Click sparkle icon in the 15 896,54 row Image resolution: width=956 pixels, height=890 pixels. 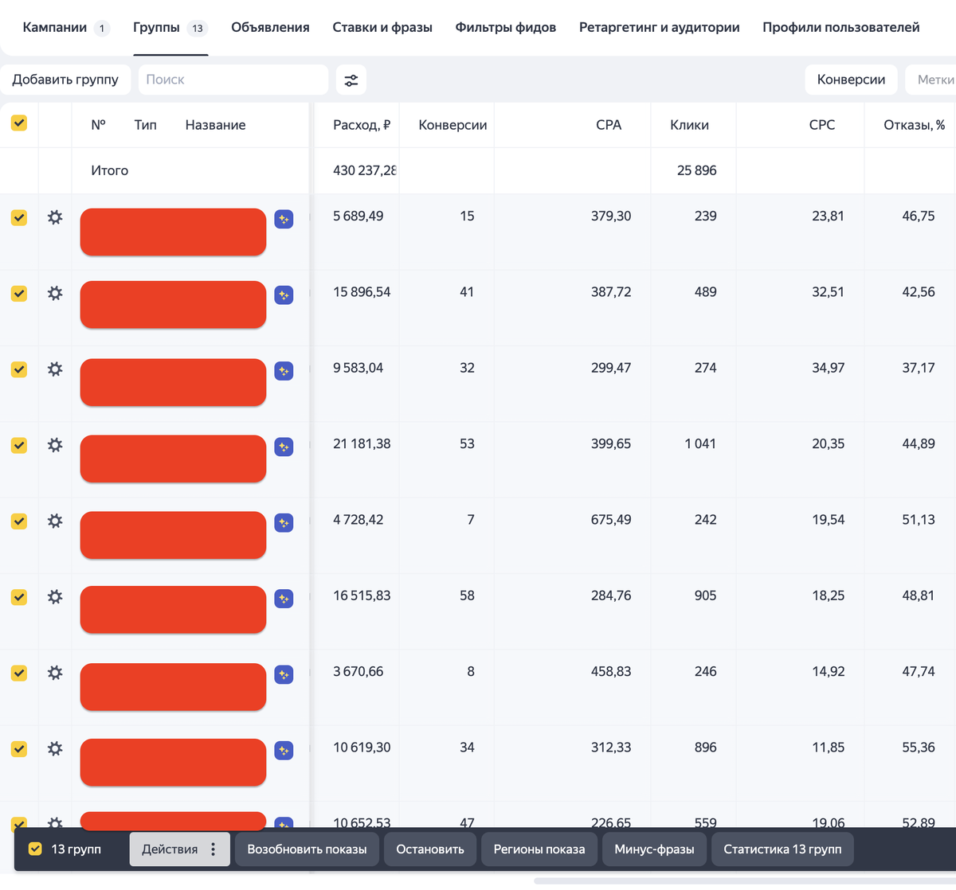click(x=284, y=295)
